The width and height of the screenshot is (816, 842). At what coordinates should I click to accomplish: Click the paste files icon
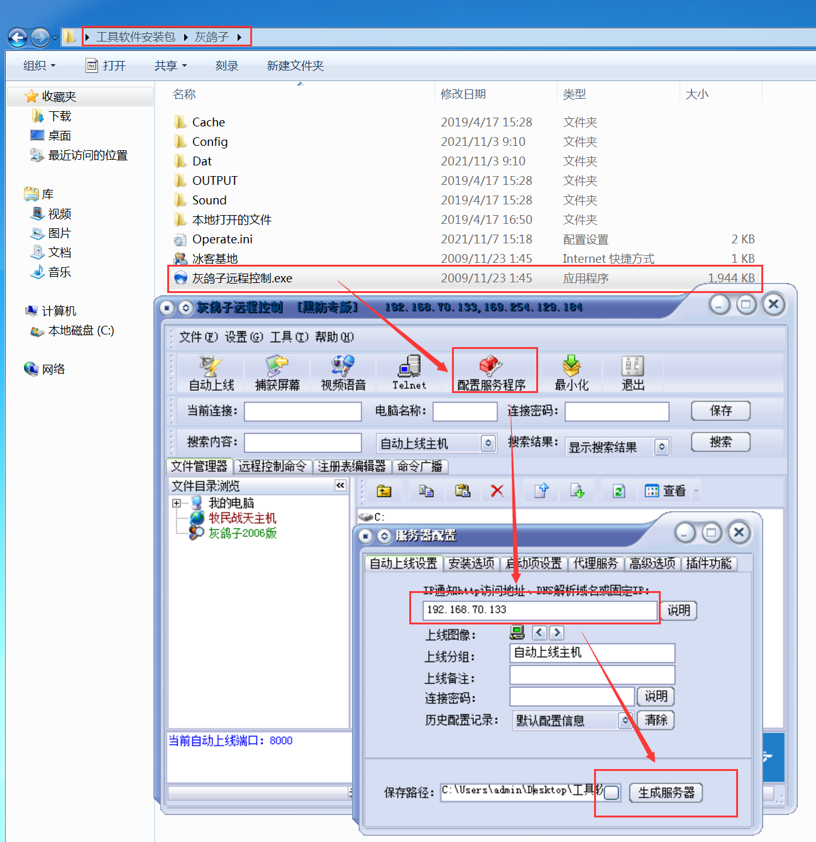463,491
